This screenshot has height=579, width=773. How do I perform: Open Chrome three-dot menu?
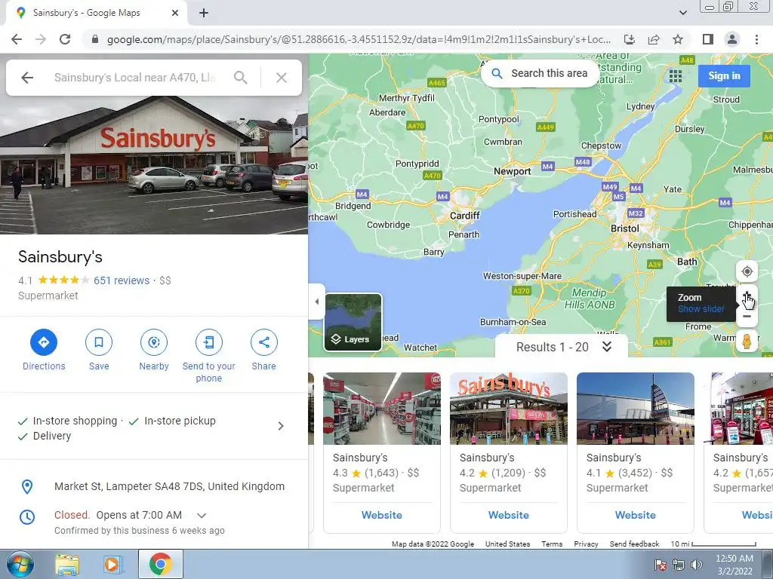pyautogui.click(x=756, y=39)
